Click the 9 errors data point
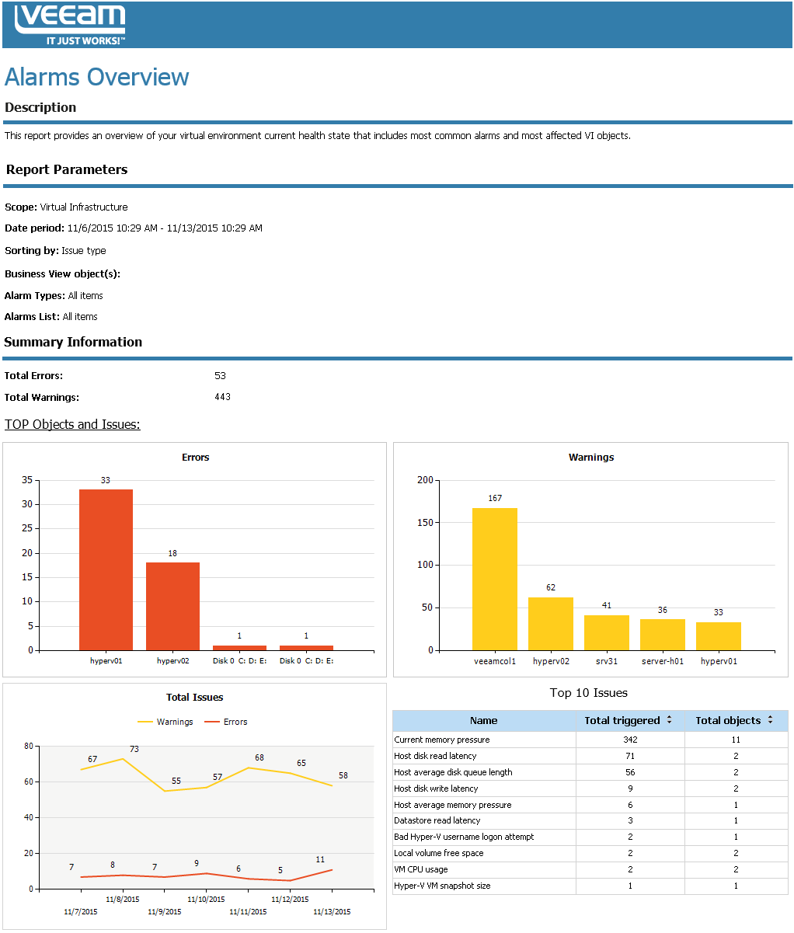This screenshot has height=933, width=794. [207, 873]
